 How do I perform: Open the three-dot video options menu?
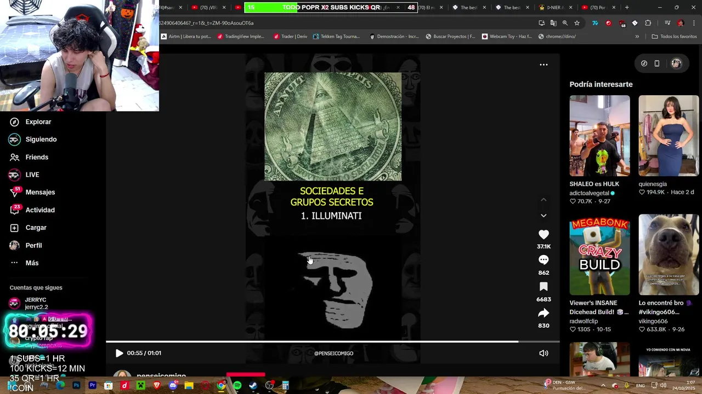(544, 65)
